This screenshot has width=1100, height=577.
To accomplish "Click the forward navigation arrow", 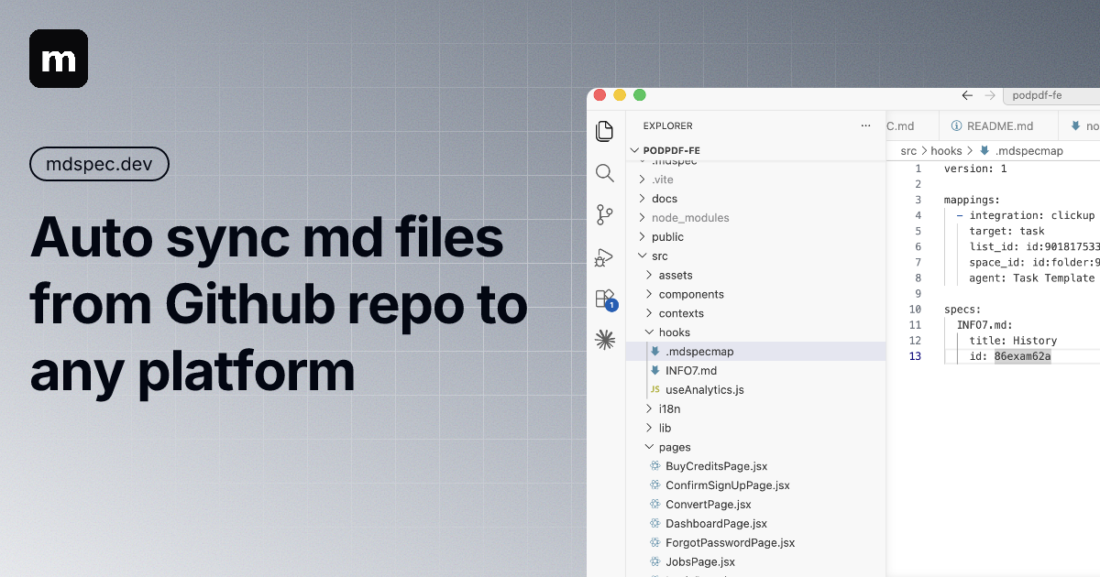I will point(990,95).
